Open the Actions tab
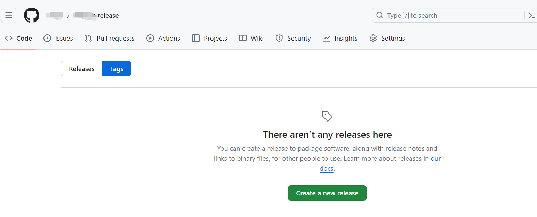The image size is (537, 217). pos(163,38)
